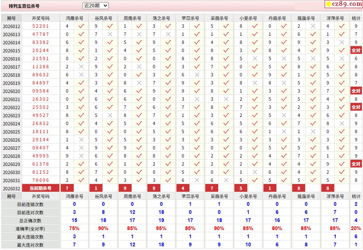Image resolution: width=363 pixels, height=250 pixels.
Task: Click the top 鸿雁杀号 column header
Action: coord(74,18)
